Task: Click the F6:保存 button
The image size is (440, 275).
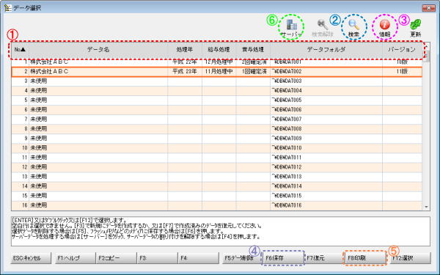Action: [x=283, y=258]
